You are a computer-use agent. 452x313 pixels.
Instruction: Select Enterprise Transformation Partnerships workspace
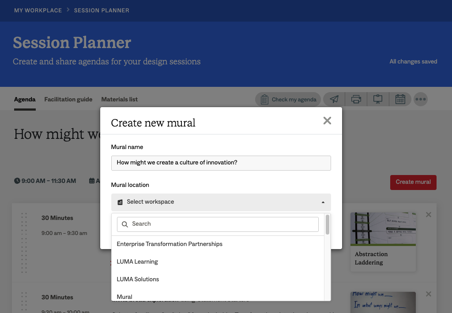(218, 244)
